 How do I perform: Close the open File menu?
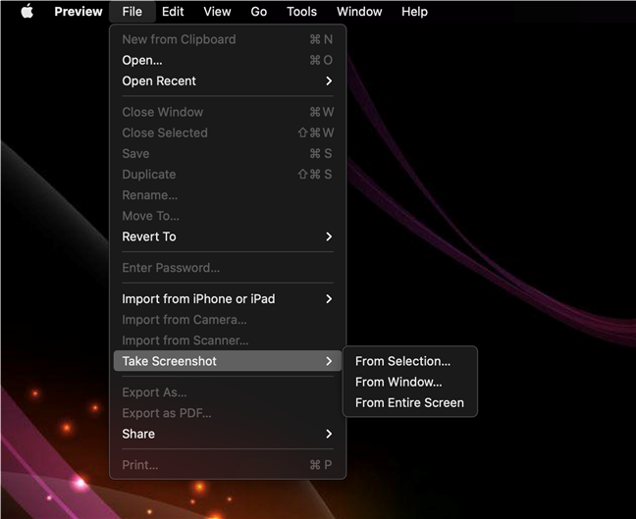pyautogui.click(x=132, y=12)
